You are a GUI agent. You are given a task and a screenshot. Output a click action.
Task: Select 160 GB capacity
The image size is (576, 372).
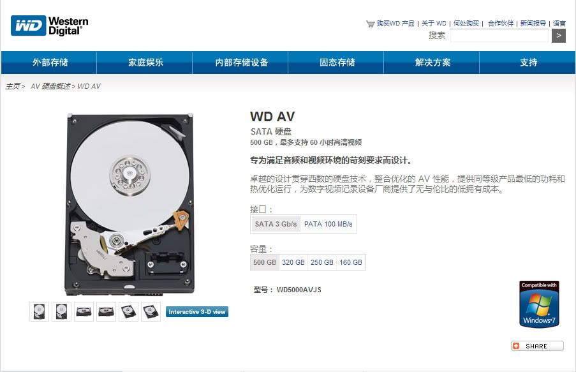coord(351,262)
